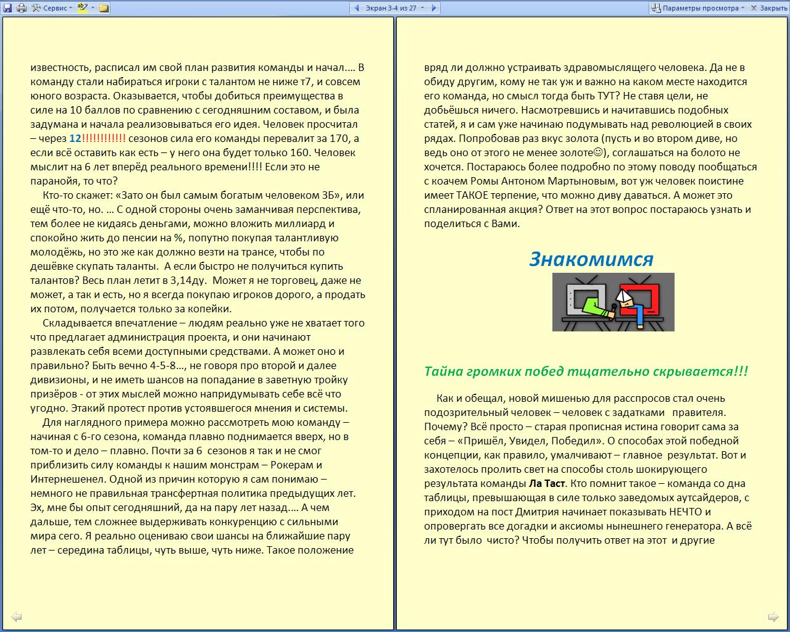Click the red exclamation marks after '12'
This screenshot has width=790, height=632.
104,139
